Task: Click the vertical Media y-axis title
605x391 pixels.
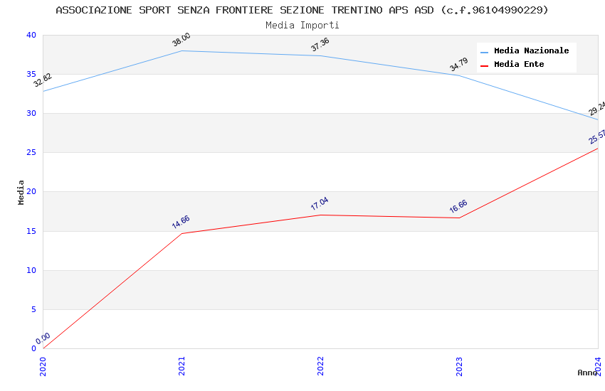Action: point(21,192)
